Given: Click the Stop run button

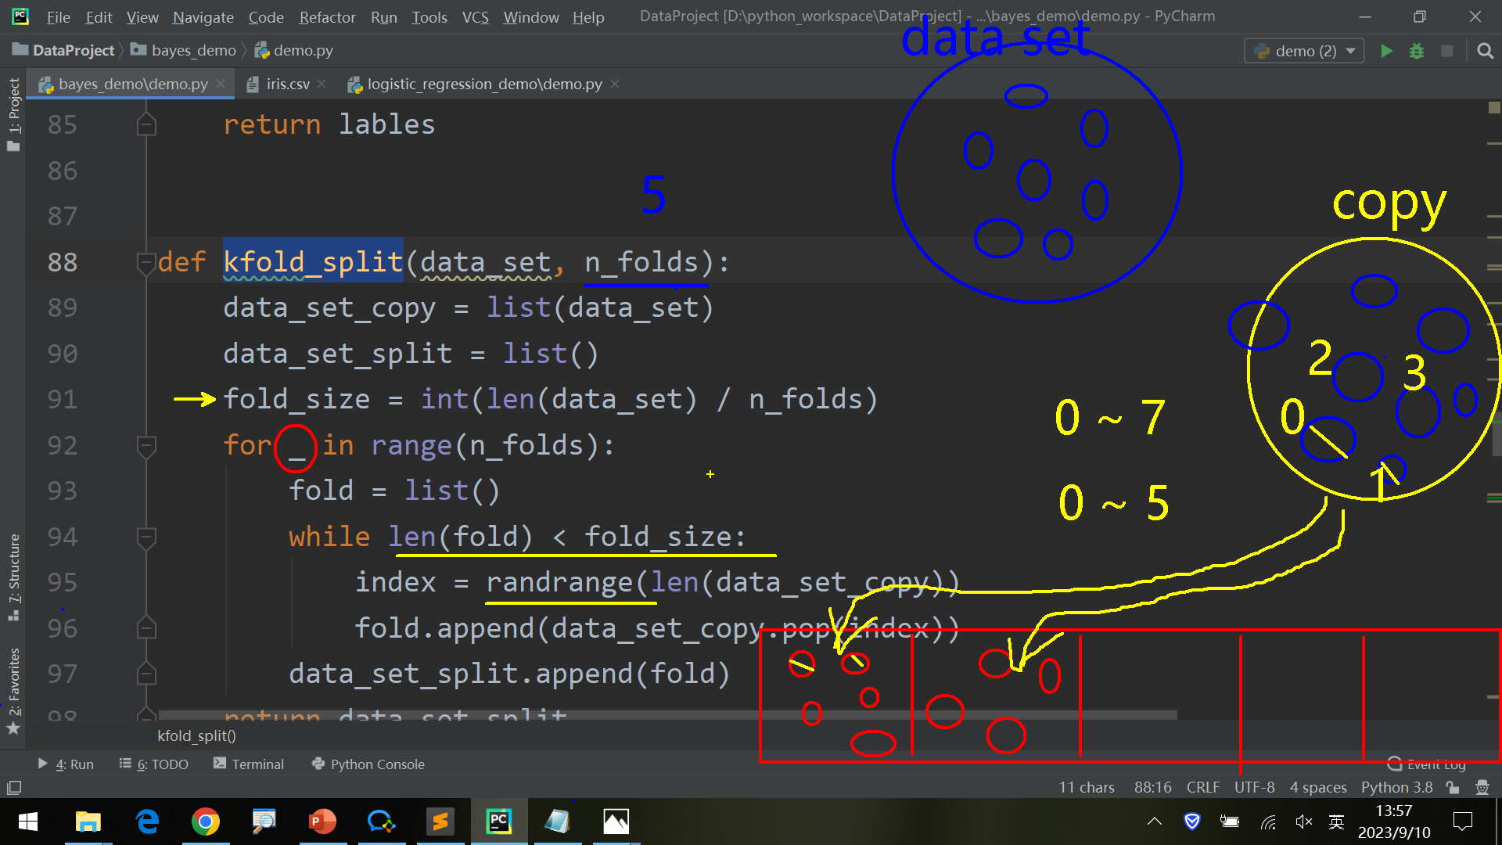Looking at the screenshot, I should pos(1447,51).
